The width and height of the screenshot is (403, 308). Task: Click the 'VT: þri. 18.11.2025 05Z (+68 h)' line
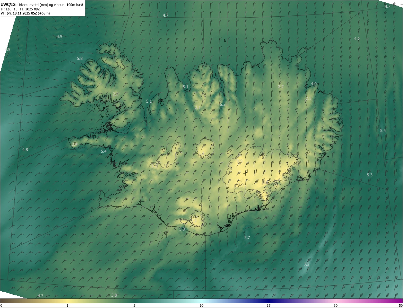pos(25,13)
